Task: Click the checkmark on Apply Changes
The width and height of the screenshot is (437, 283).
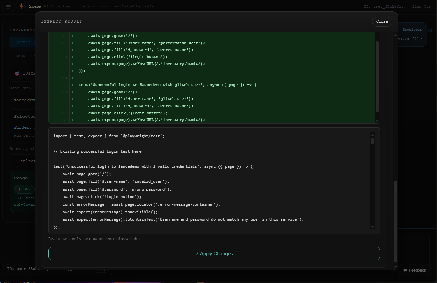Action: tap(197, 254)
